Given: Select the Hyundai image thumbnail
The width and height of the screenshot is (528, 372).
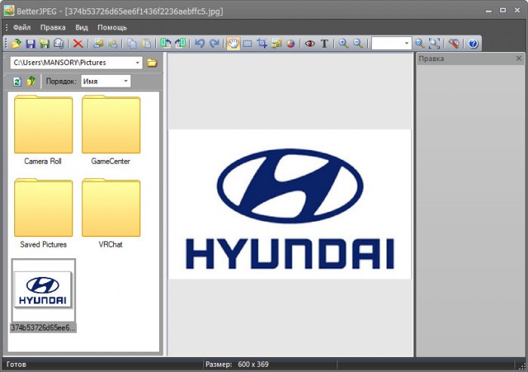Looking at the screenshot, I should tap(43, 291).
